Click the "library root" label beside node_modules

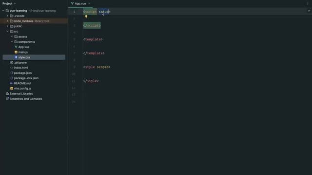[42, 21]
